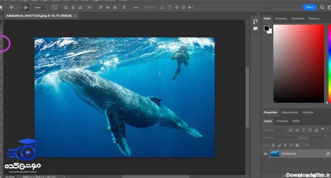Pick a shade in the red color field

298,64
